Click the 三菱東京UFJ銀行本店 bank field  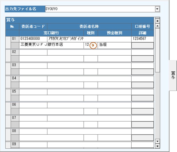click(51, 45)
